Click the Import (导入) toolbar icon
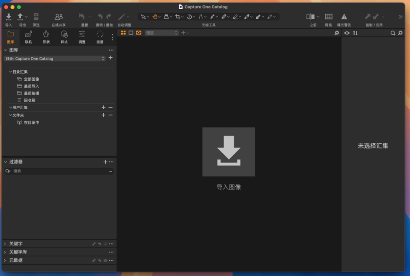This screenshot has width=410, height=276. (8, 17)
